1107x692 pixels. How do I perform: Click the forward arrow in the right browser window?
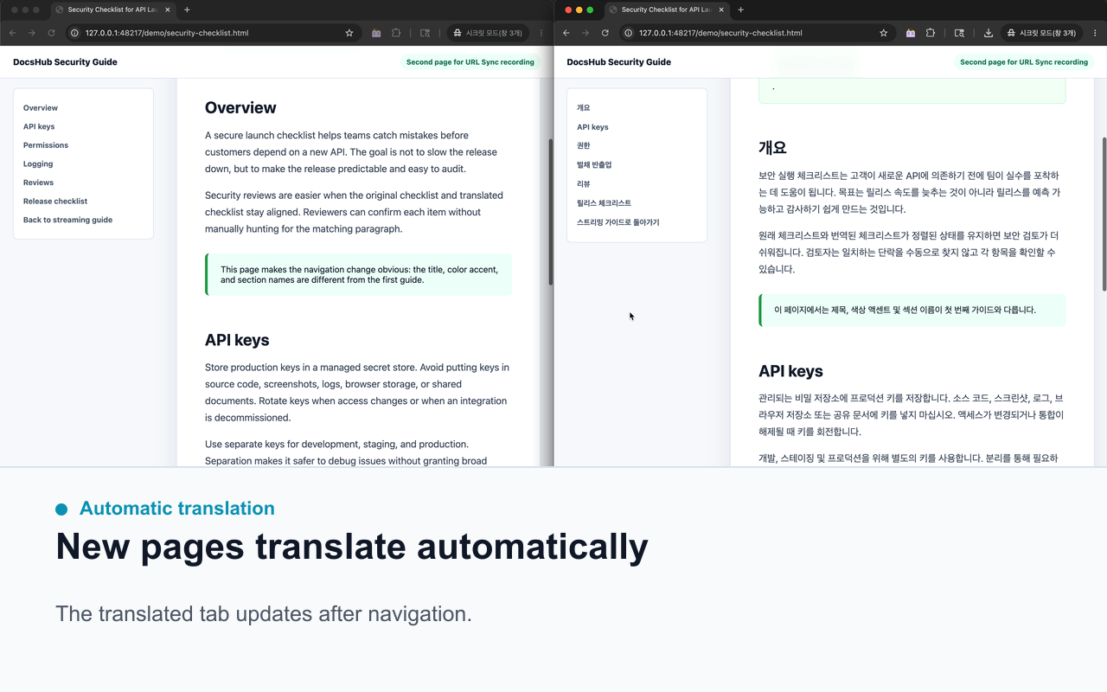(585, 33)
